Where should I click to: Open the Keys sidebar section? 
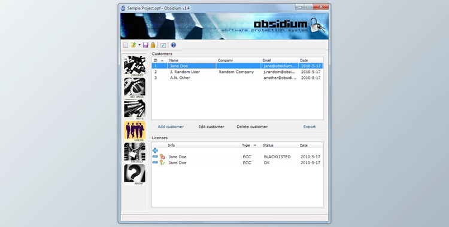(x=135, y=109)
